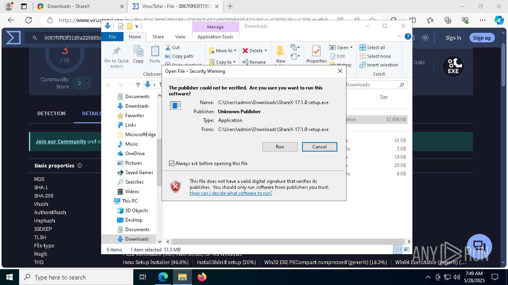508x285 pixels.
Task: Click Sign in on VirusTotal
Action: tap(453, 38)
